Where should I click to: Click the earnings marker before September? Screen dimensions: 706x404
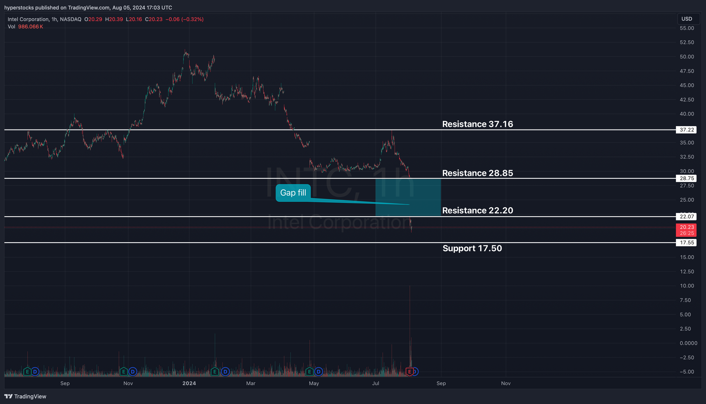click(x=27, y=372)
